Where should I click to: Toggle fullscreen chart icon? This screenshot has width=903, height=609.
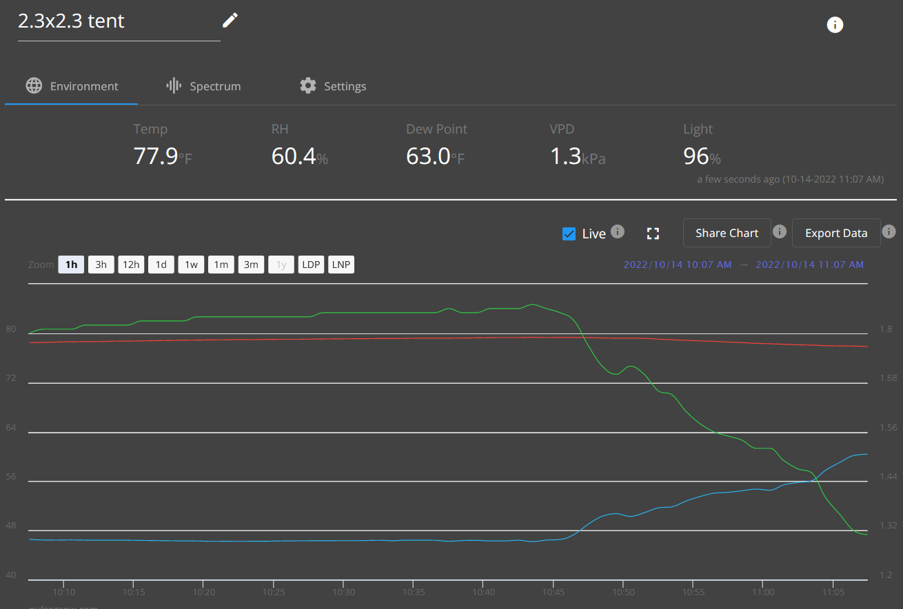pyautogui.click(x=653, y=234)
